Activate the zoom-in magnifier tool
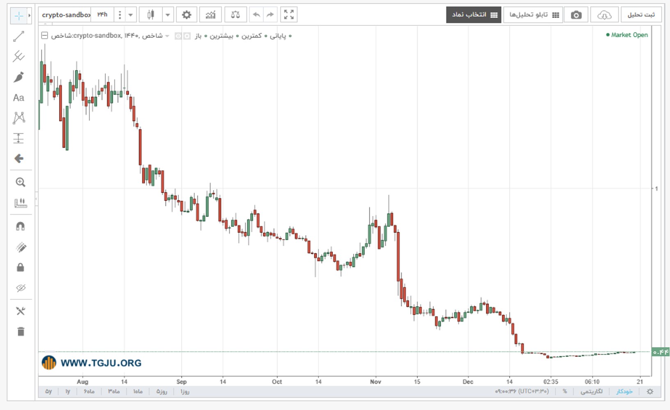The width and height of the screenshot is (670, 410). [x=20, y=182]
